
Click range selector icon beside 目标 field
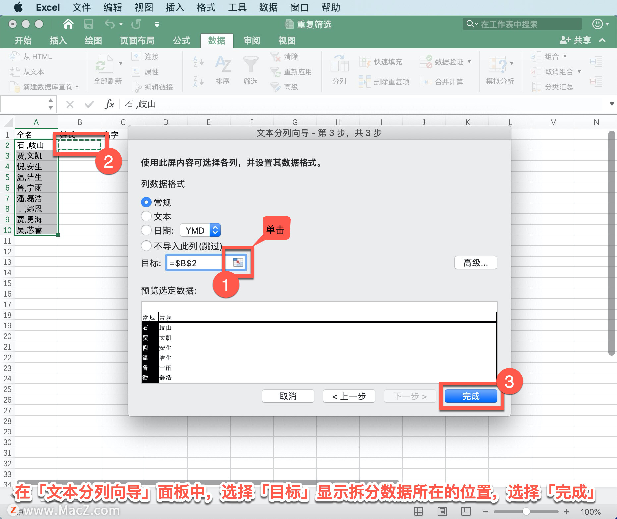tap(238, 263)
